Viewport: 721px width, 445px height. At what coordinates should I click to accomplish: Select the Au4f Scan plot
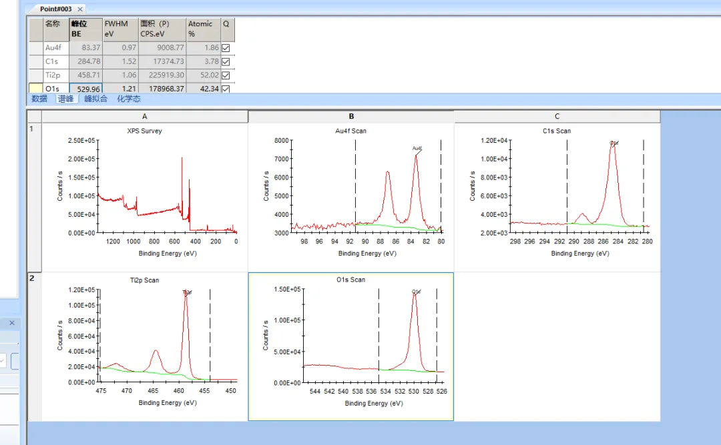(x=351, y=197)
